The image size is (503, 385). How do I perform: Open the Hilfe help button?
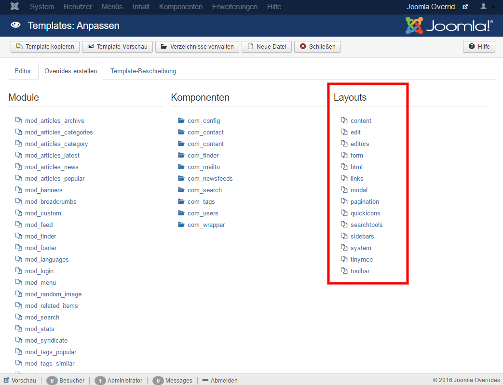click(479, 47)
